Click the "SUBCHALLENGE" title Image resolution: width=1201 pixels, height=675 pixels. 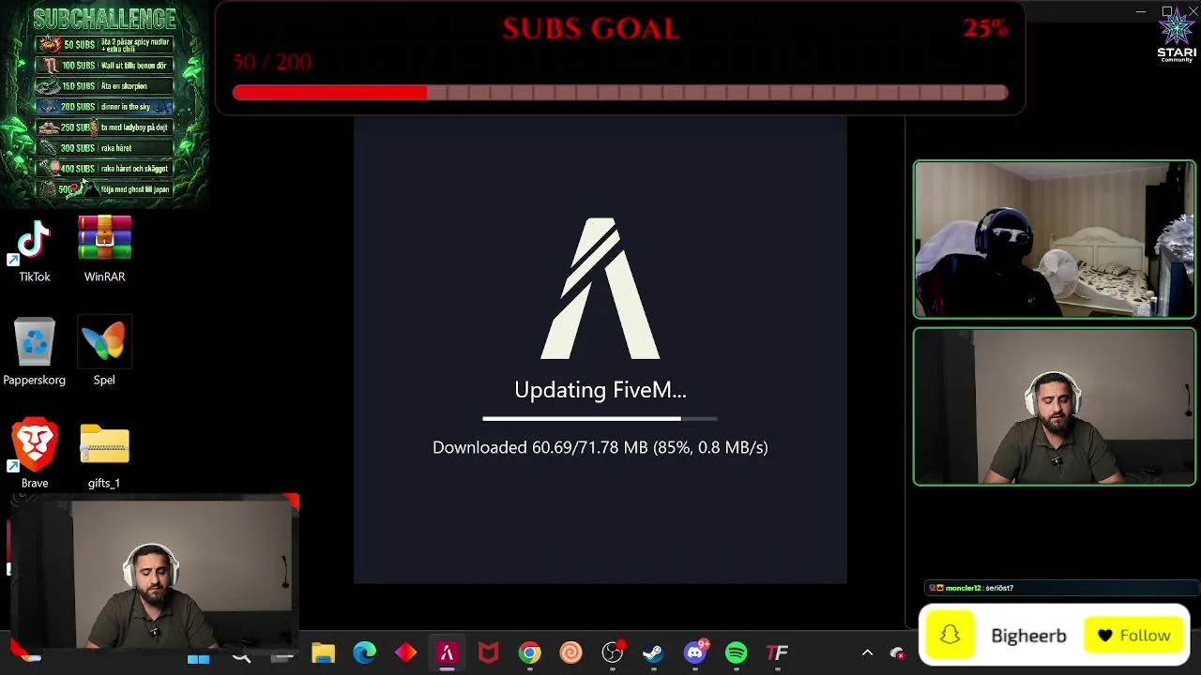104,19
